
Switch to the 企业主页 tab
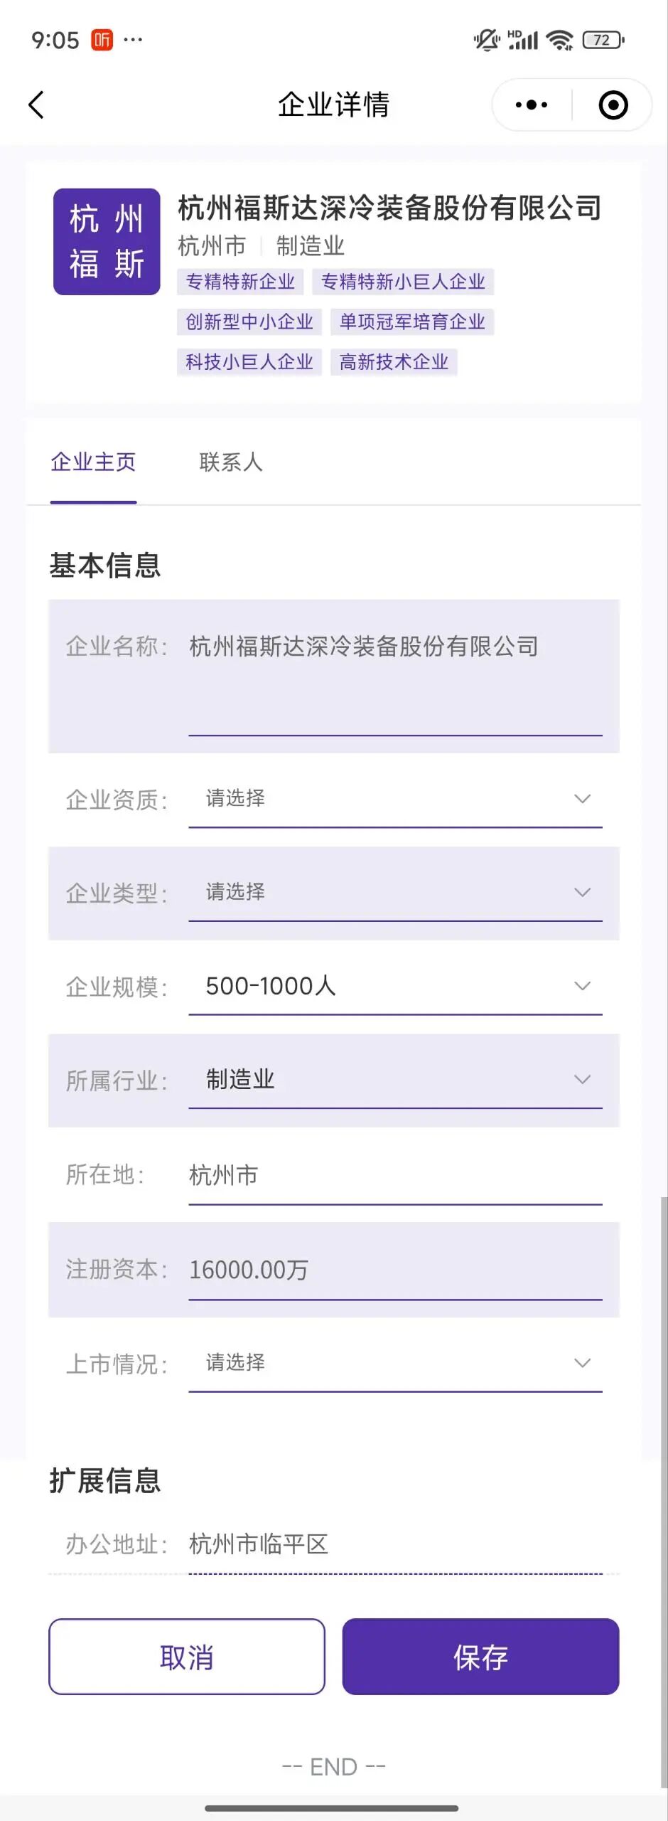(x=93, y=462)
